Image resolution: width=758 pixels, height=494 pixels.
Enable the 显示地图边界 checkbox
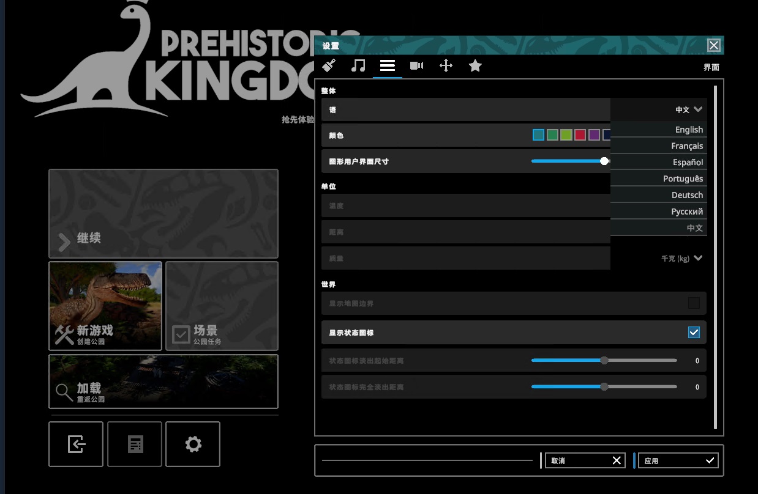[694, 303]
